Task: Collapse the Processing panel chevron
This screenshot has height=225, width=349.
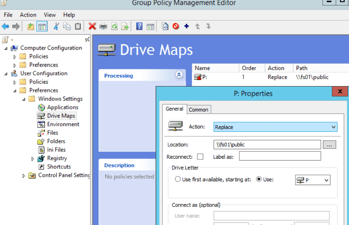Action: (x=179, y=75)
